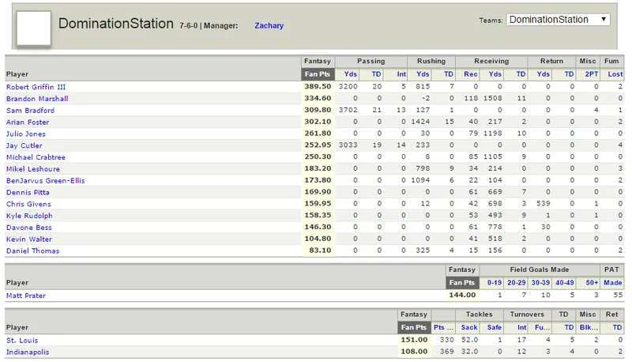
Task: Open Arian Foster player link
Action: tap(28, 123)
